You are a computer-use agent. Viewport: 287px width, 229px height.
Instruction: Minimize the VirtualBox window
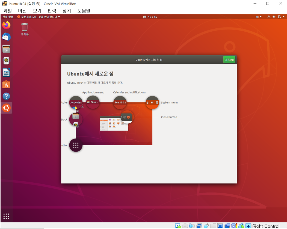255,4
